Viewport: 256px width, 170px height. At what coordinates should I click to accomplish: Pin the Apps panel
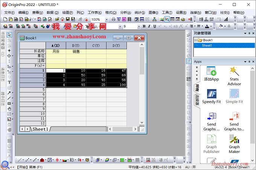pos(249,62)
